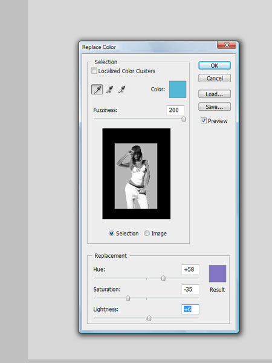Image resolution: width=272 pixels, height=363 pixels.
Task: Choose the Selection radio button
Action: pos(111,234)
